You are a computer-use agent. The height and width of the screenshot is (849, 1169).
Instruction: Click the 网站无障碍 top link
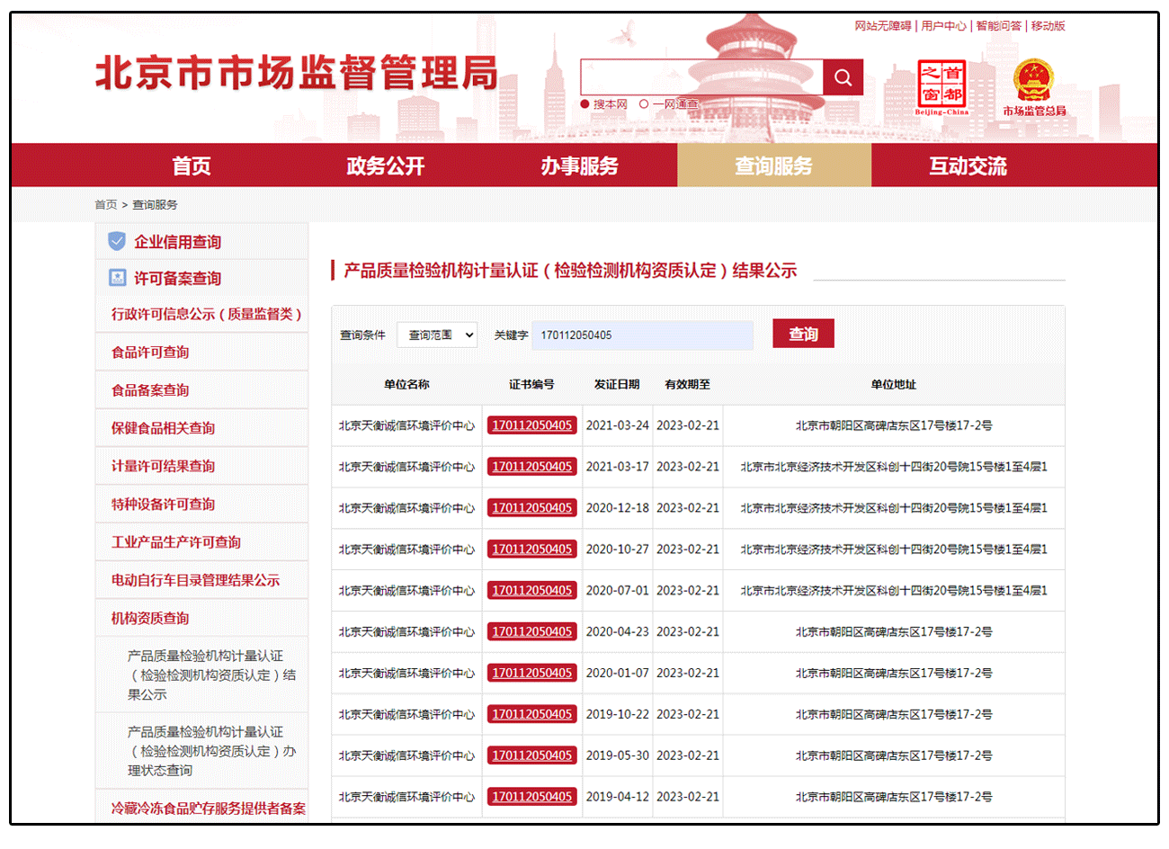tap(883, 26)
